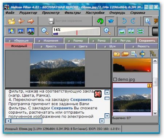Viewport: 164px width, 138px height.
Task: Open the Просмотр menu
Action: coord(51,13)
